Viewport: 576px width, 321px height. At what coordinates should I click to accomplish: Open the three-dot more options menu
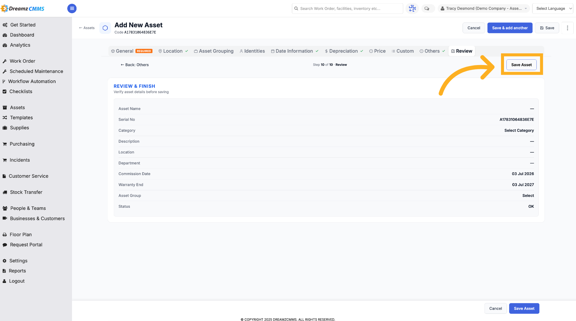567,28
